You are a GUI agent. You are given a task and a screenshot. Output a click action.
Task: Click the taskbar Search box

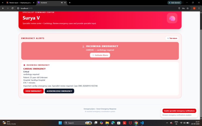pyautogui.click(x=78, y=123)
